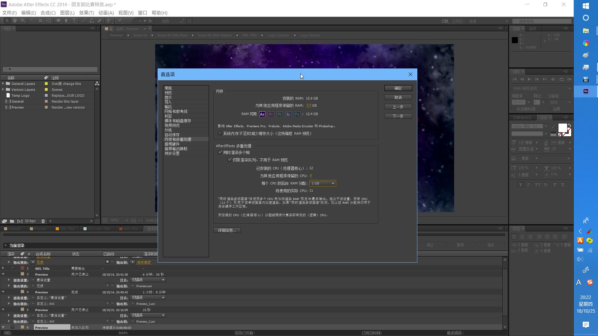This screenshot has width=598, height=336.
Task: Click the 确定 button
Action: click(398, 88)
